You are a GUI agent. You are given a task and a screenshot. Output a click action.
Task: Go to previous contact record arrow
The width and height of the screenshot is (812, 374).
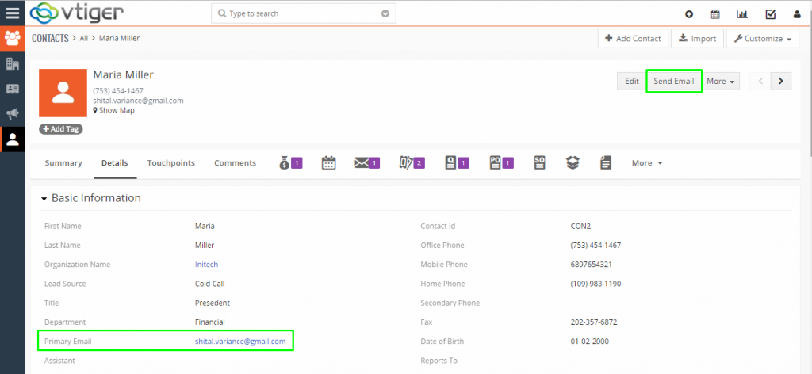pyautogui.click(x=760, y=81)
